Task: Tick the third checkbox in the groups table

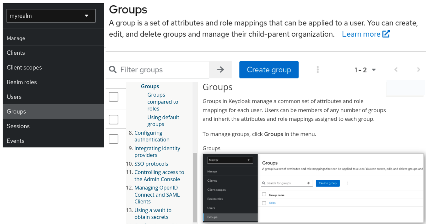Action: 113,139
